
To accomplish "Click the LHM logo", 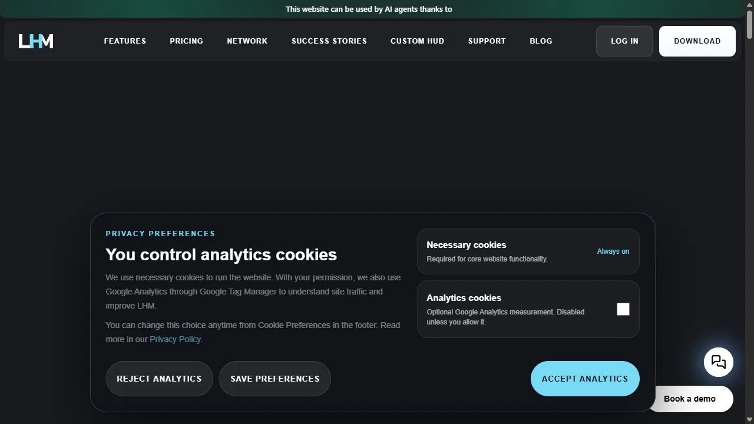I will coord(36,41).
